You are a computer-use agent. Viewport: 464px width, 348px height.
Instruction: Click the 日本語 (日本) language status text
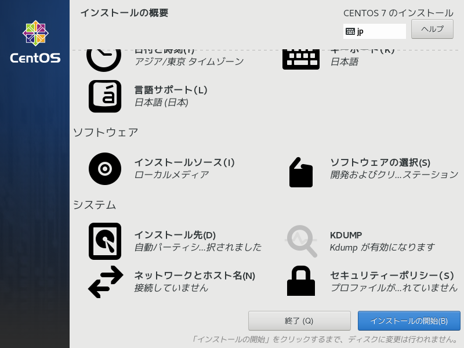(x=161, y=103)
